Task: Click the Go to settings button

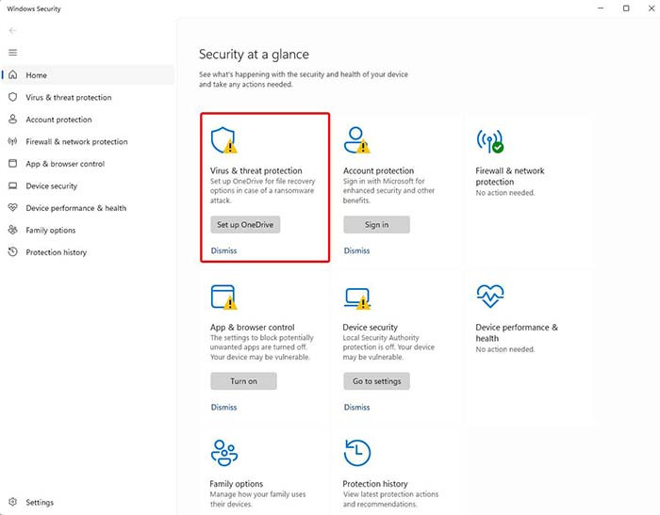Action: pyautogui.click(x=376, y=381)
